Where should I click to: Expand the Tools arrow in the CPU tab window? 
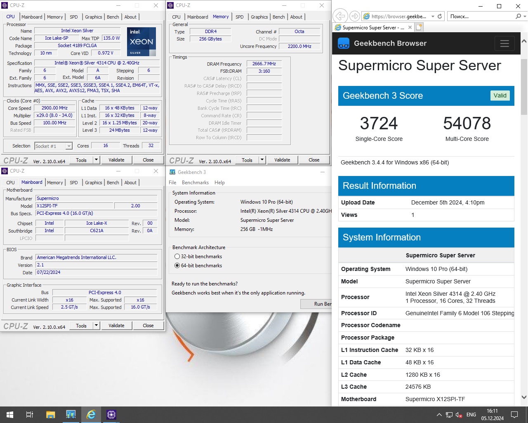96,160
